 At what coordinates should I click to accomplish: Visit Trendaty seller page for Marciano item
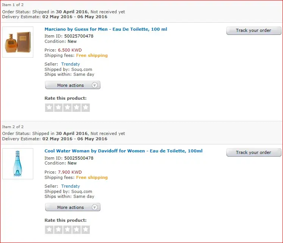70,64
